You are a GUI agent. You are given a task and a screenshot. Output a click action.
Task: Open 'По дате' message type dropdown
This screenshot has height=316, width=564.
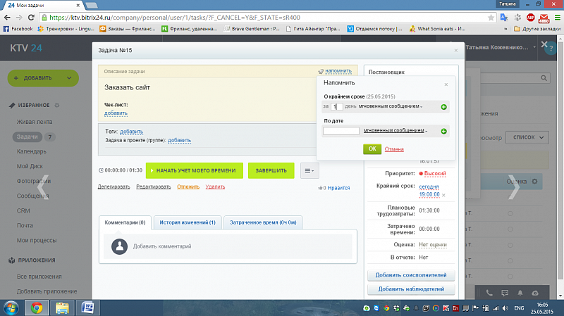[x=396, y=130]
